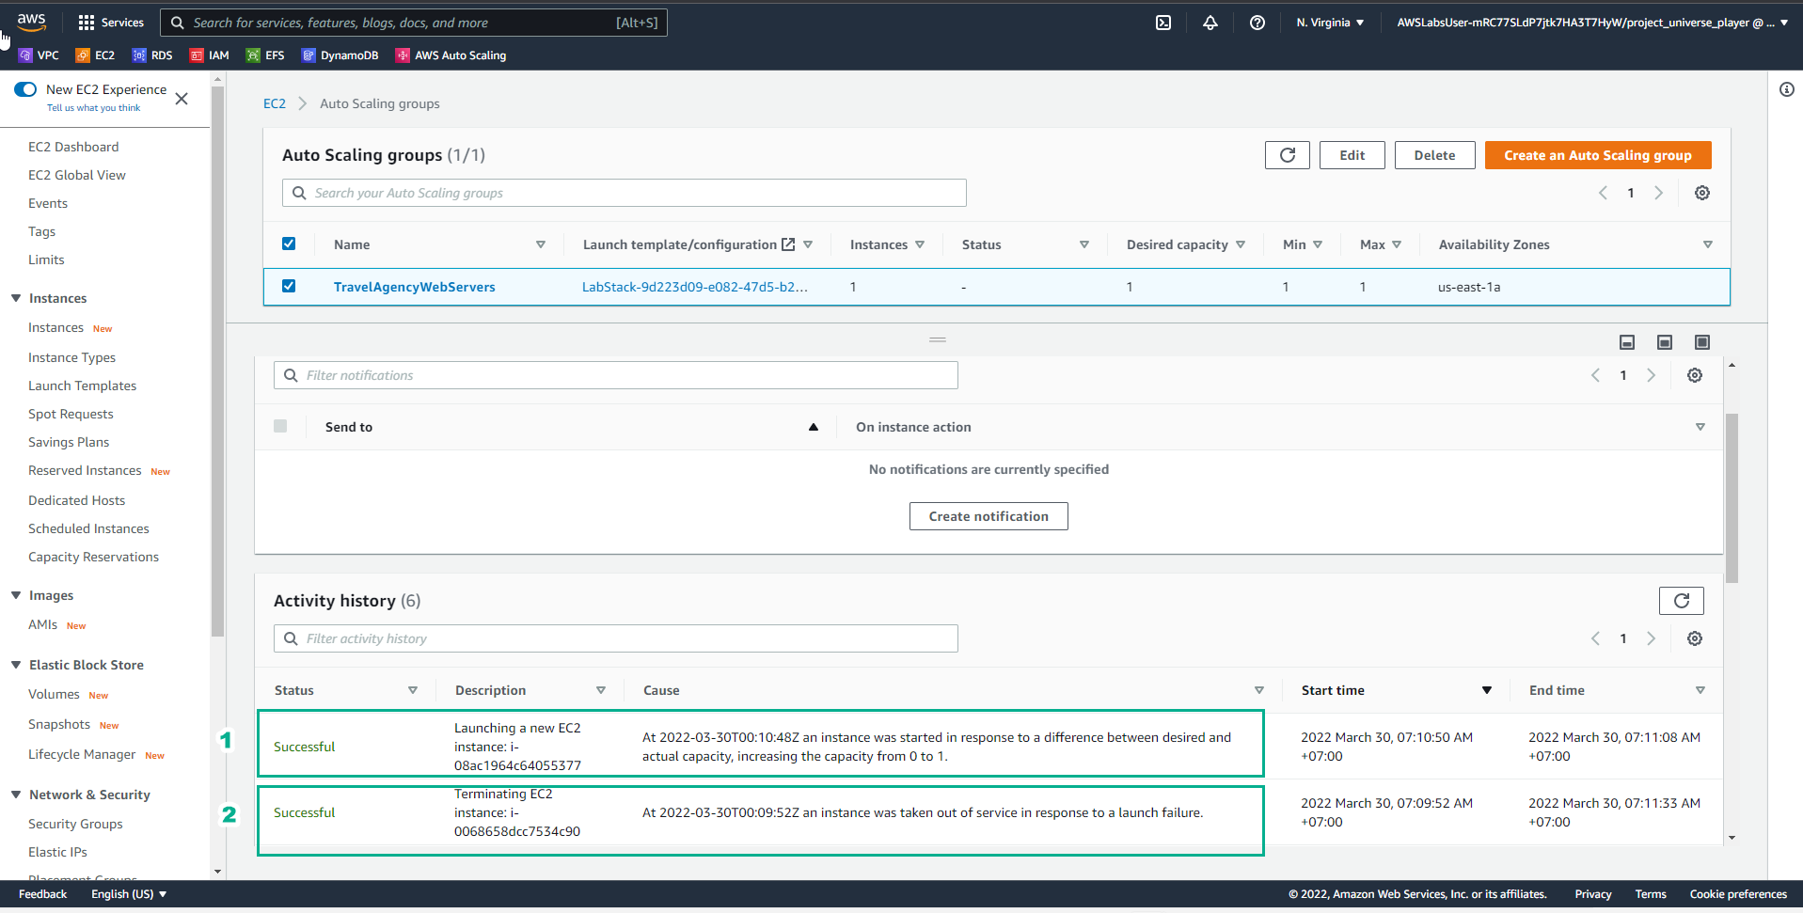Click the sidebar vertical scrollbar
Image resolution: width=1803 pixels, height=913 pixels.
click(217, 362)
